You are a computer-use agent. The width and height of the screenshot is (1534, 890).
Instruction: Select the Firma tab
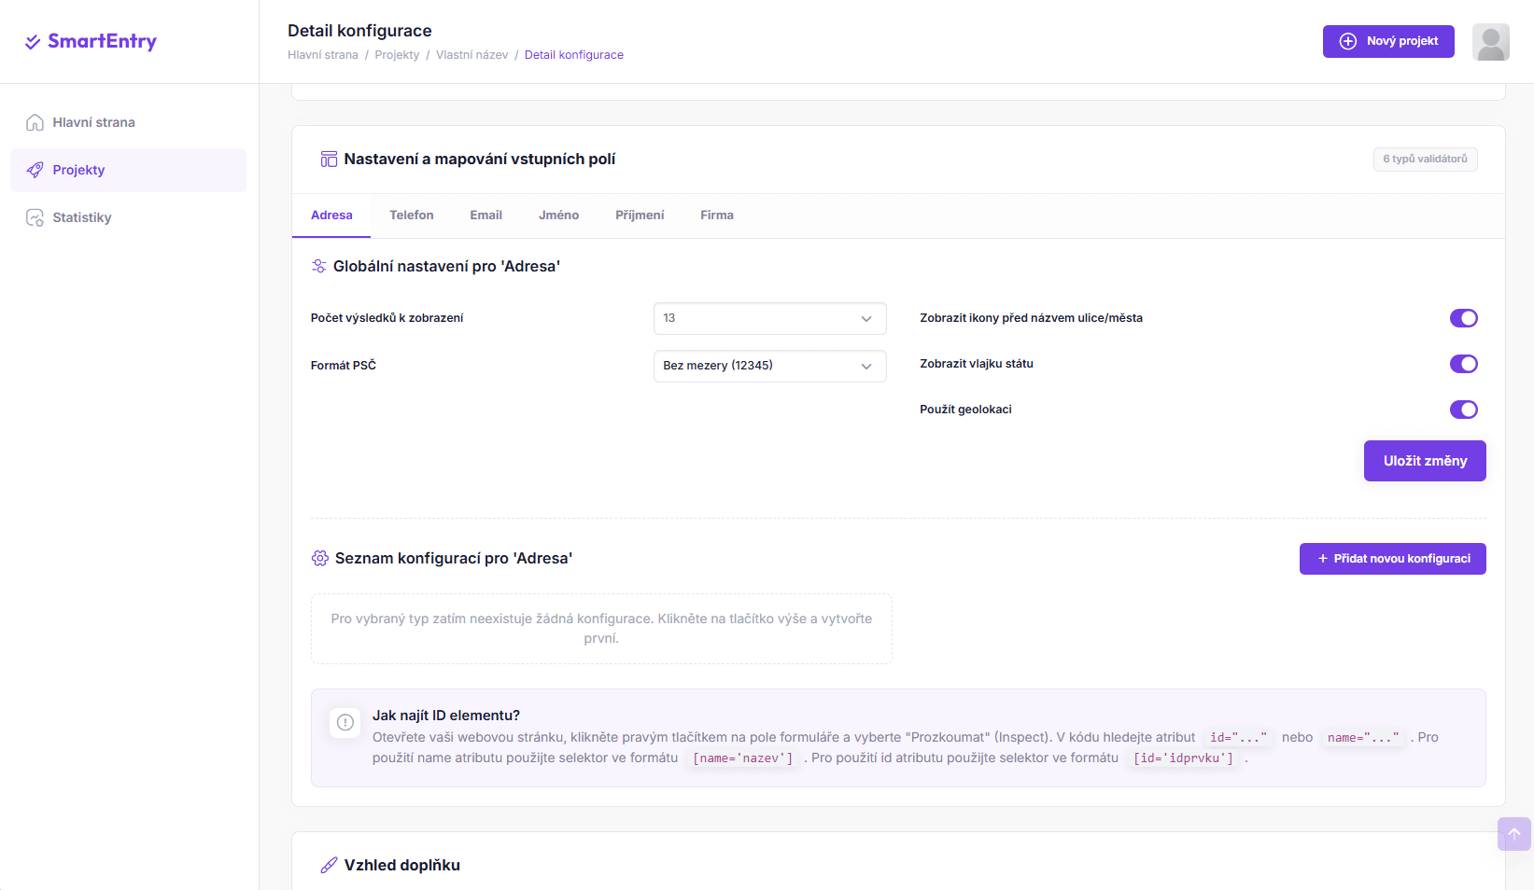coord(716,216)
